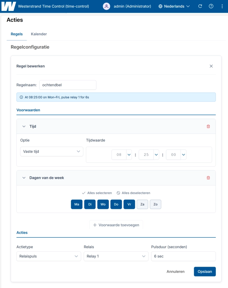The image size is (228, 288).
Task: Close the Regel bewerken panel
Action: (x=211, y=66)
